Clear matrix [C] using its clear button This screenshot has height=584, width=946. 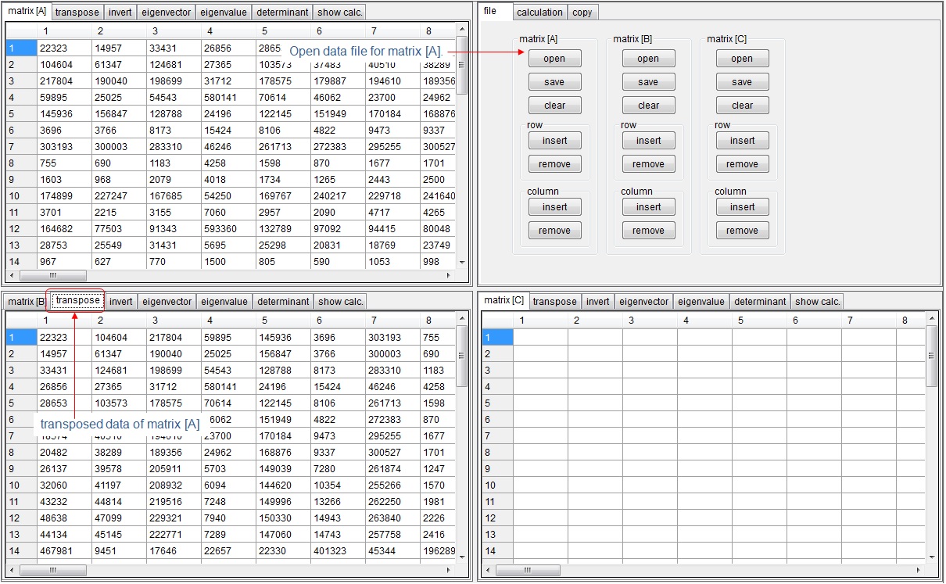[x=742, y=106]
